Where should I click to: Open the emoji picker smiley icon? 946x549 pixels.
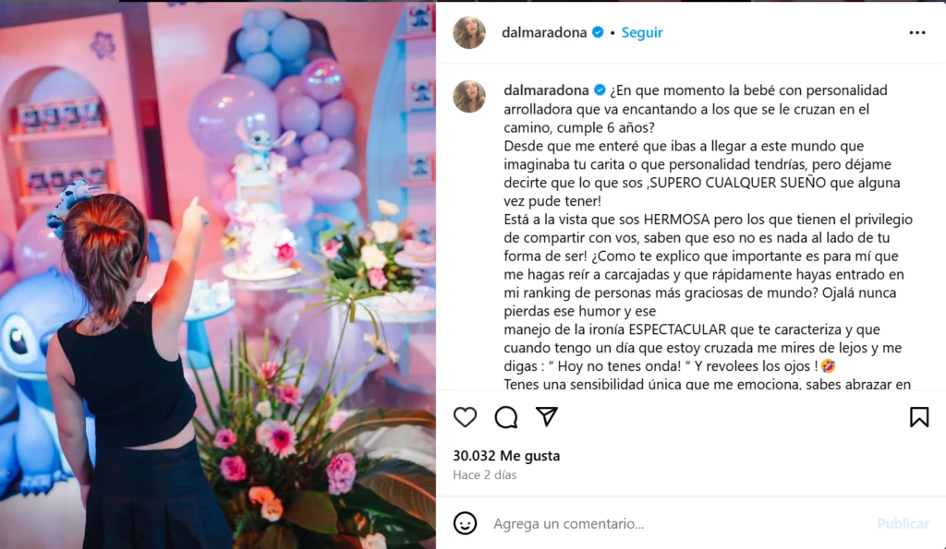pos(466,523)
